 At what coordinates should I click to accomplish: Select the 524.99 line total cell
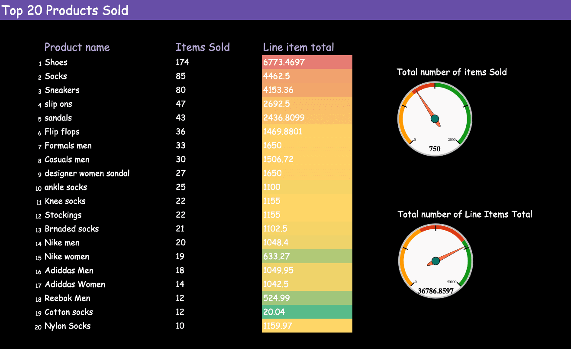(307, 298)
